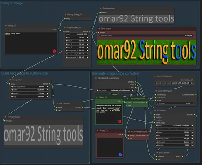This screenshot has width=202, height=165.
Task: Open the scheduler karras combo in KSampler
Action: coord(174,142)
